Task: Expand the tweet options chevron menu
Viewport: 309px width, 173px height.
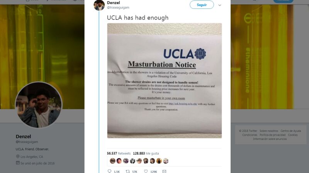Action: coord(220,5)
